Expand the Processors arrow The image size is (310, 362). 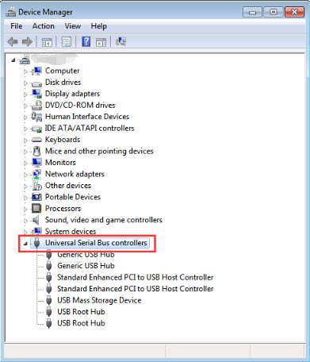[x=25, y=210]
